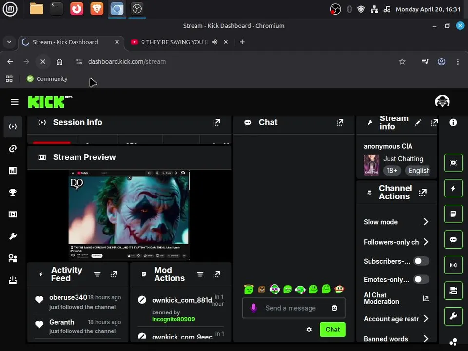Image resolution: width=468 pixels, height=351 pixels.
Task: Open the trophy achievements sidebar icon
Action: pyautogui.click(x=13, y=192)
